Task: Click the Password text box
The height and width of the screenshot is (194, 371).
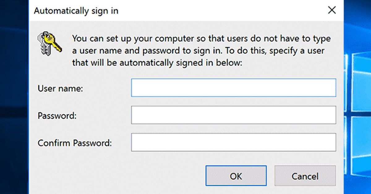Action: [233, 115]
